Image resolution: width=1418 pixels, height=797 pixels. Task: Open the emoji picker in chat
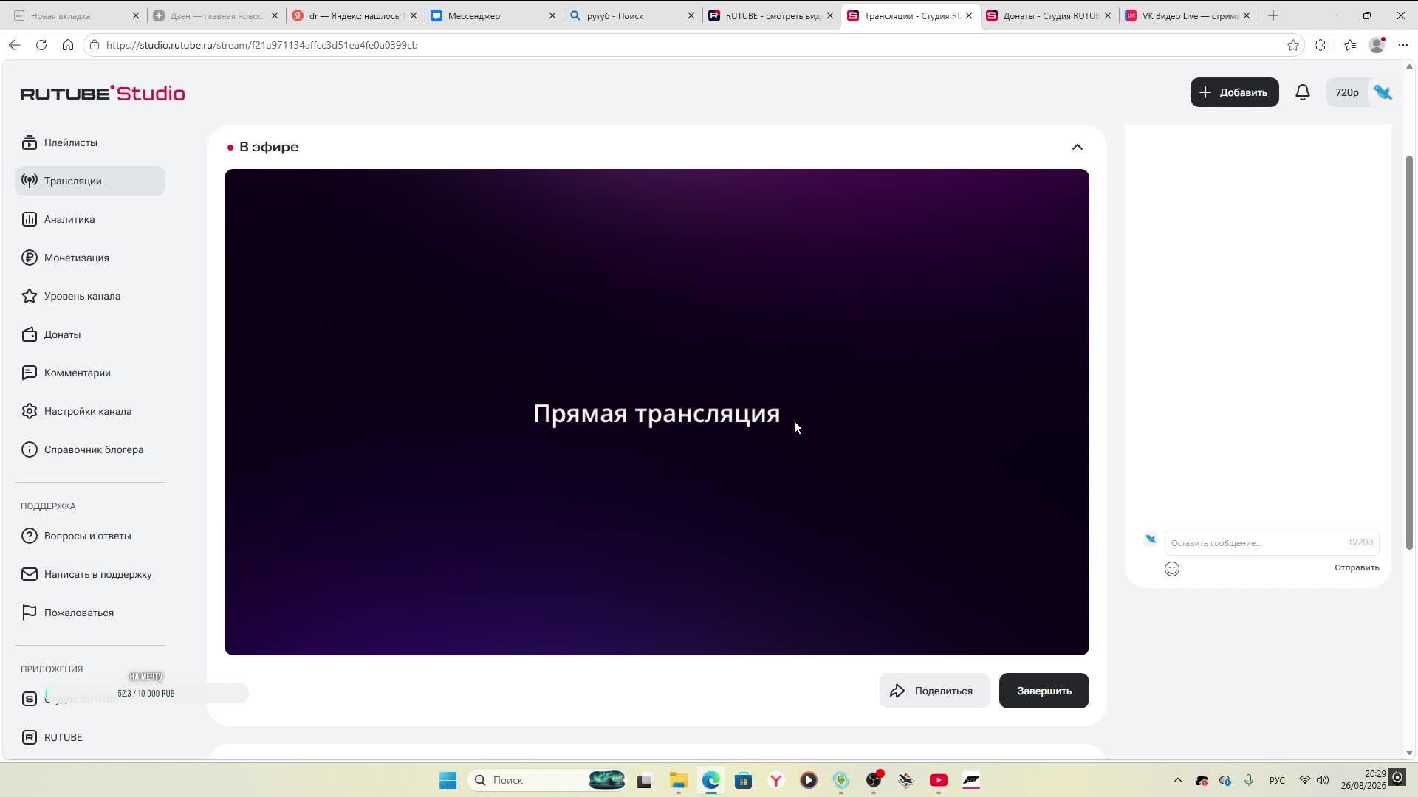point(1172,569)
